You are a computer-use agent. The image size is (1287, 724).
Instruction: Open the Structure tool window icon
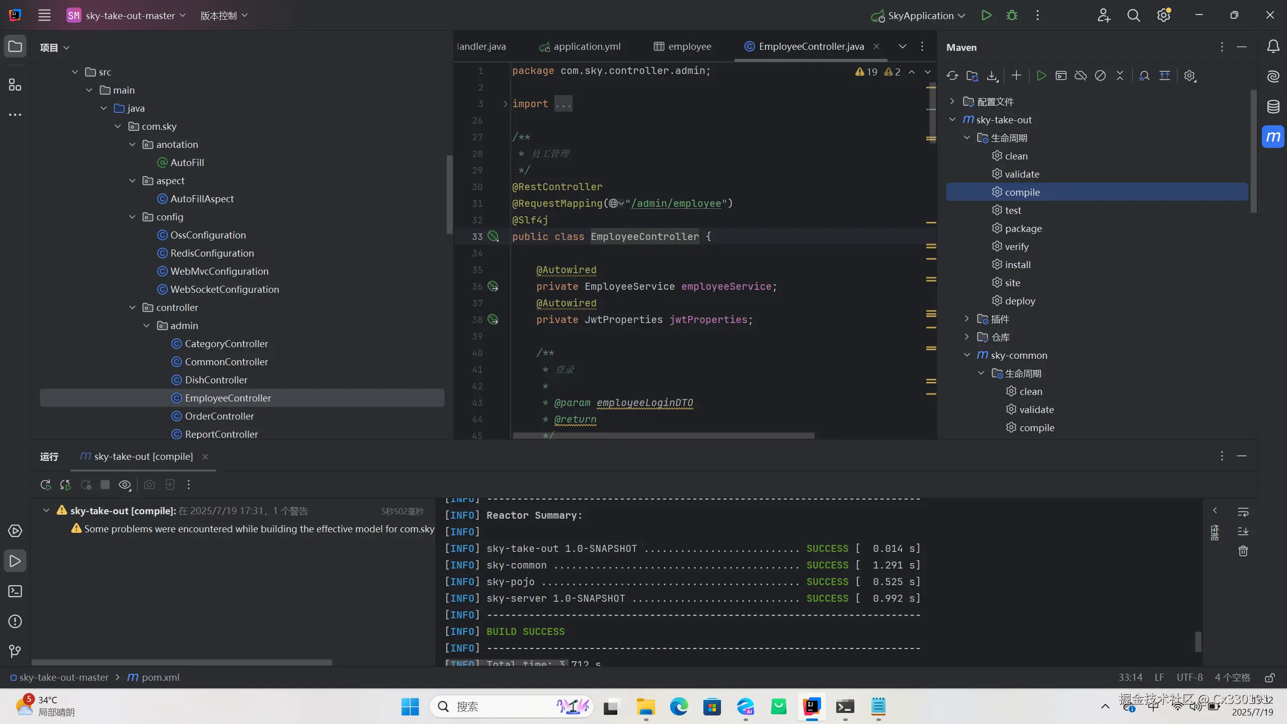coord(15,85)
